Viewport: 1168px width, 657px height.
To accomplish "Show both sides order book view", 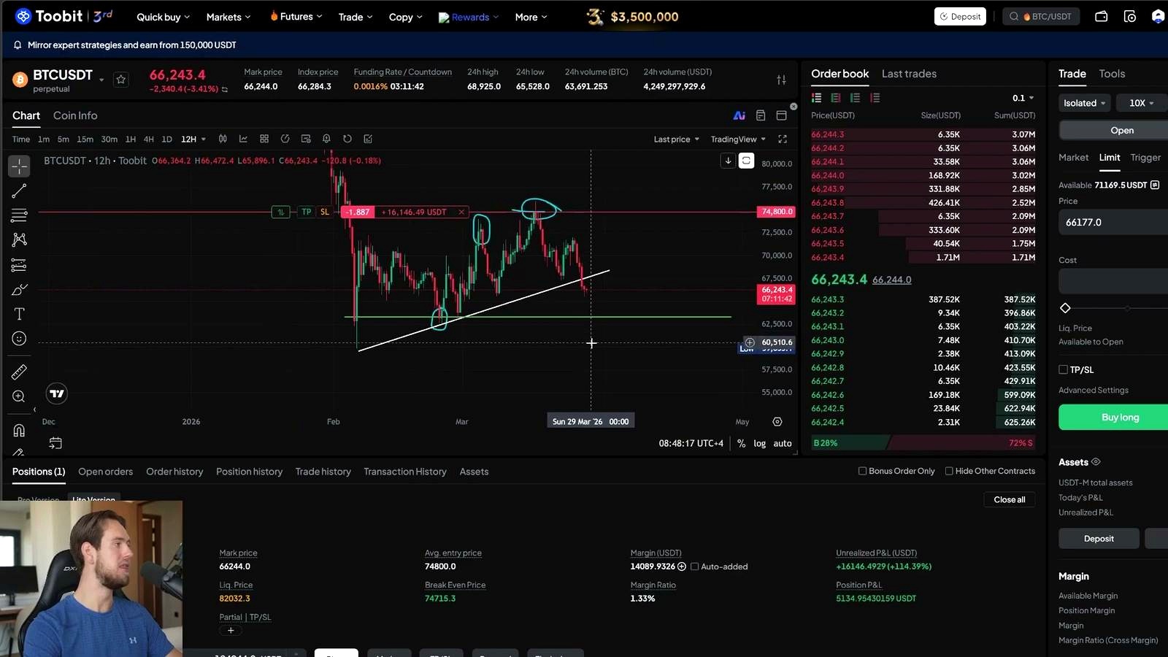I will click(816, 98).
